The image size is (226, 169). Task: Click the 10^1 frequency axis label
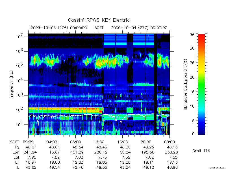pyautogui.click(x=19, y=124)
